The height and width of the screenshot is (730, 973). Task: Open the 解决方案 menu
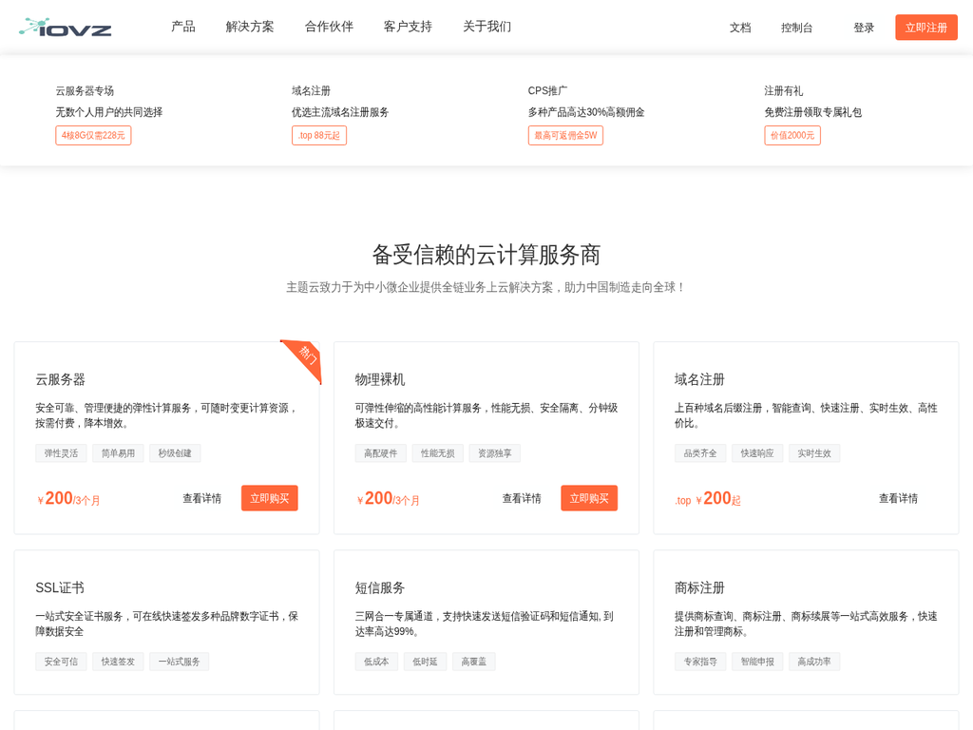[250, 27]
